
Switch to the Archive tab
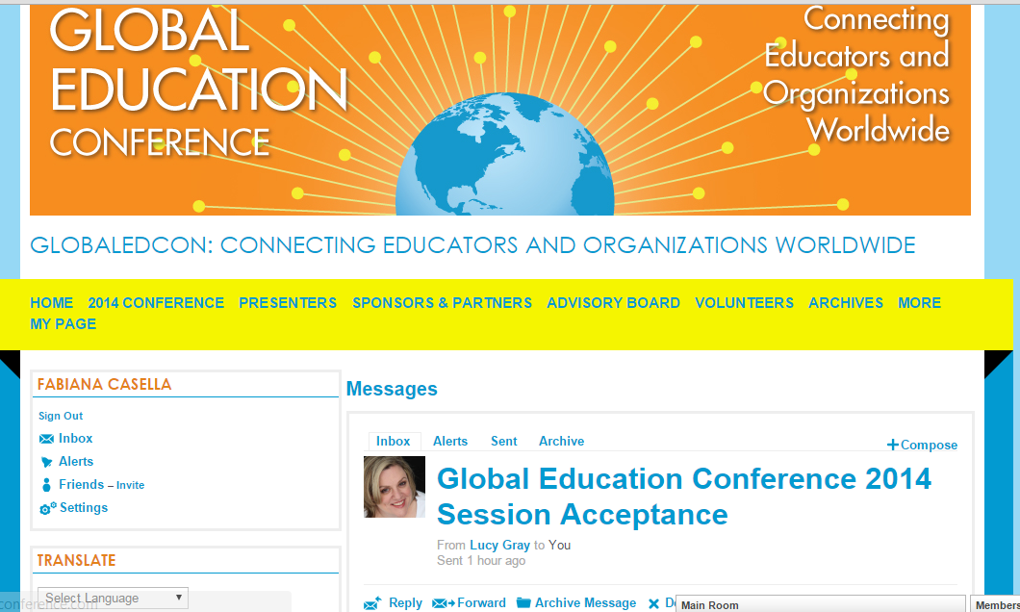[x=561, y=441]
